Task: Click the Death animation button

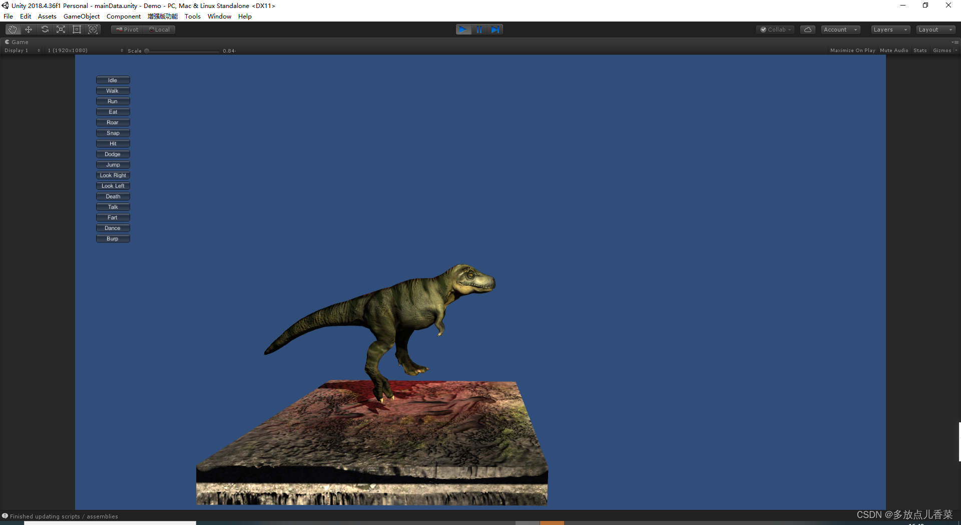Action: click(113, 196)
